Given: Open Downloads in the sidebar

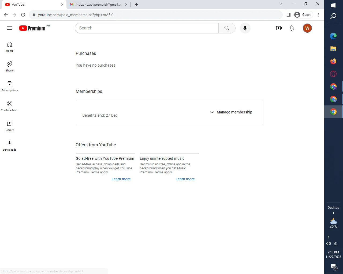Looking at the screenshot, I should pyautogui.click(x=10, y=146).
